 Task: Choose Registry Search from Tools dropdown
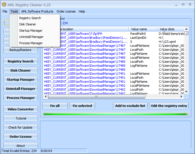pyautogui.click(x=35, y=18)
